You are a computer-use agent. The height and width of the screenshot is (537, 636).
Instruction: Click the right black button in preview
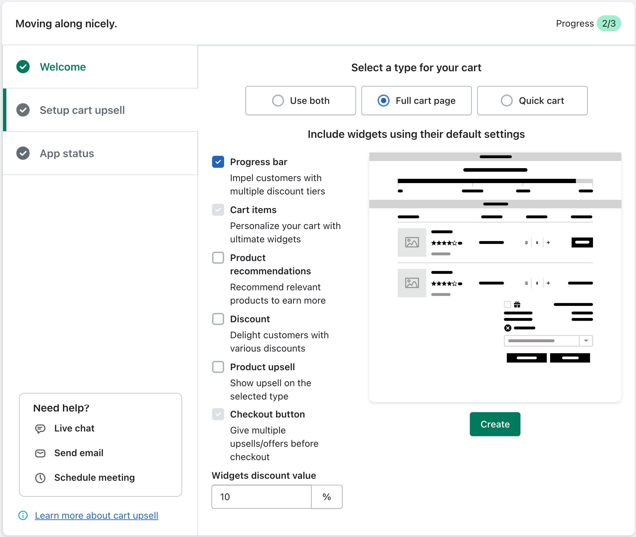(570, 358)
